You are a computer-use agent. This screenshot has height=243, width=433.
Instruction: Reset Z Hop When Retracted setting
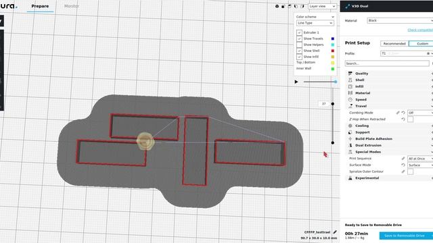coord(403,119)
